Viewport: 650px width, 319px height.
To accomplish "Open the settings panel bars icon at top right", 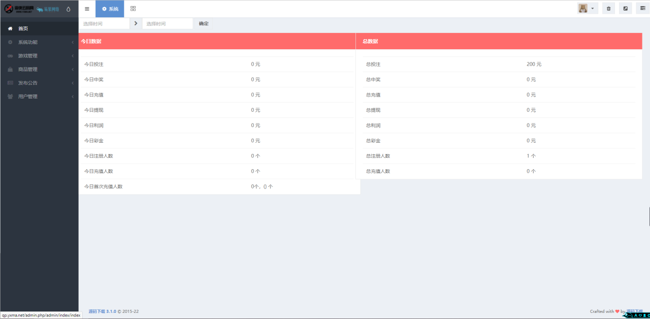I will 642,9.
